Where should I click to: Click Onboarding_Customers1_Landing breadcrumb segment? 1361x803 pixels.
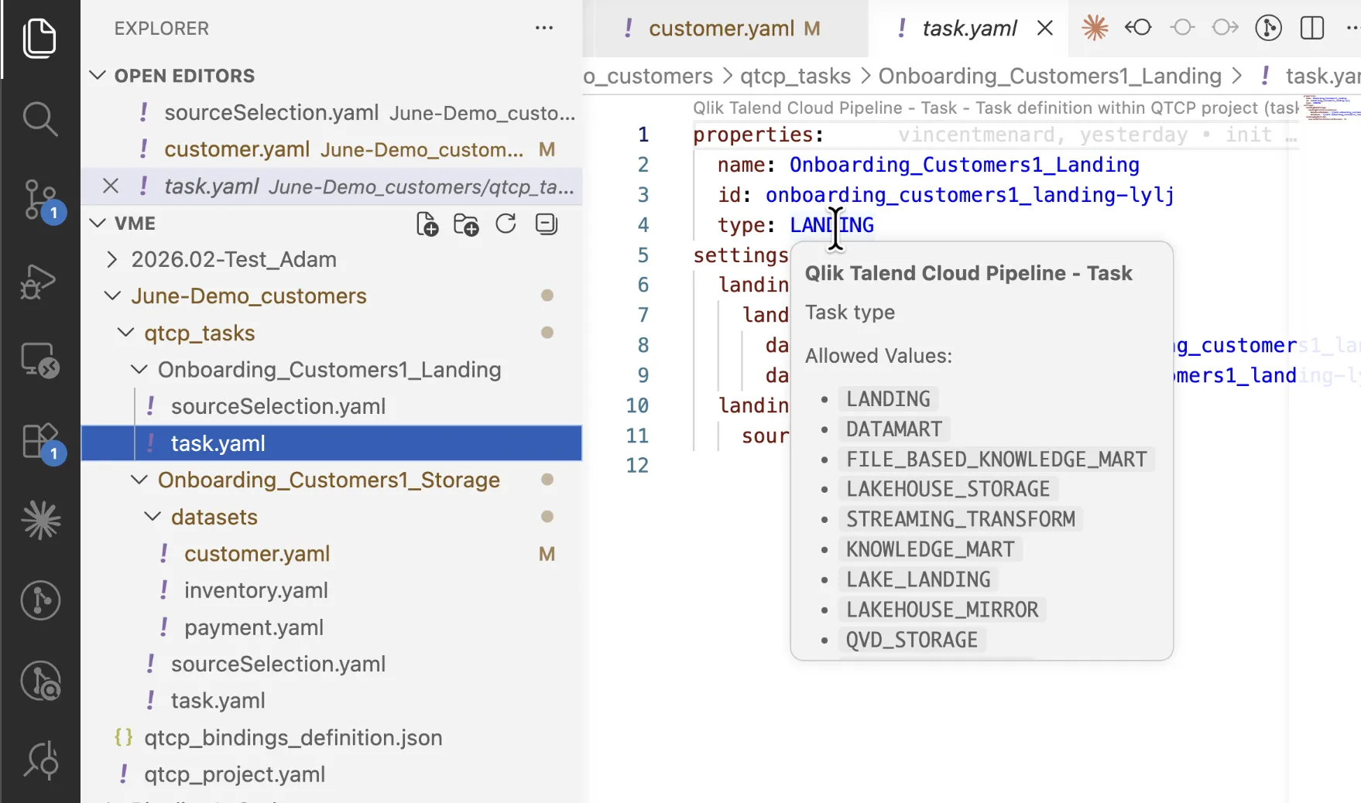point(1049,76)
